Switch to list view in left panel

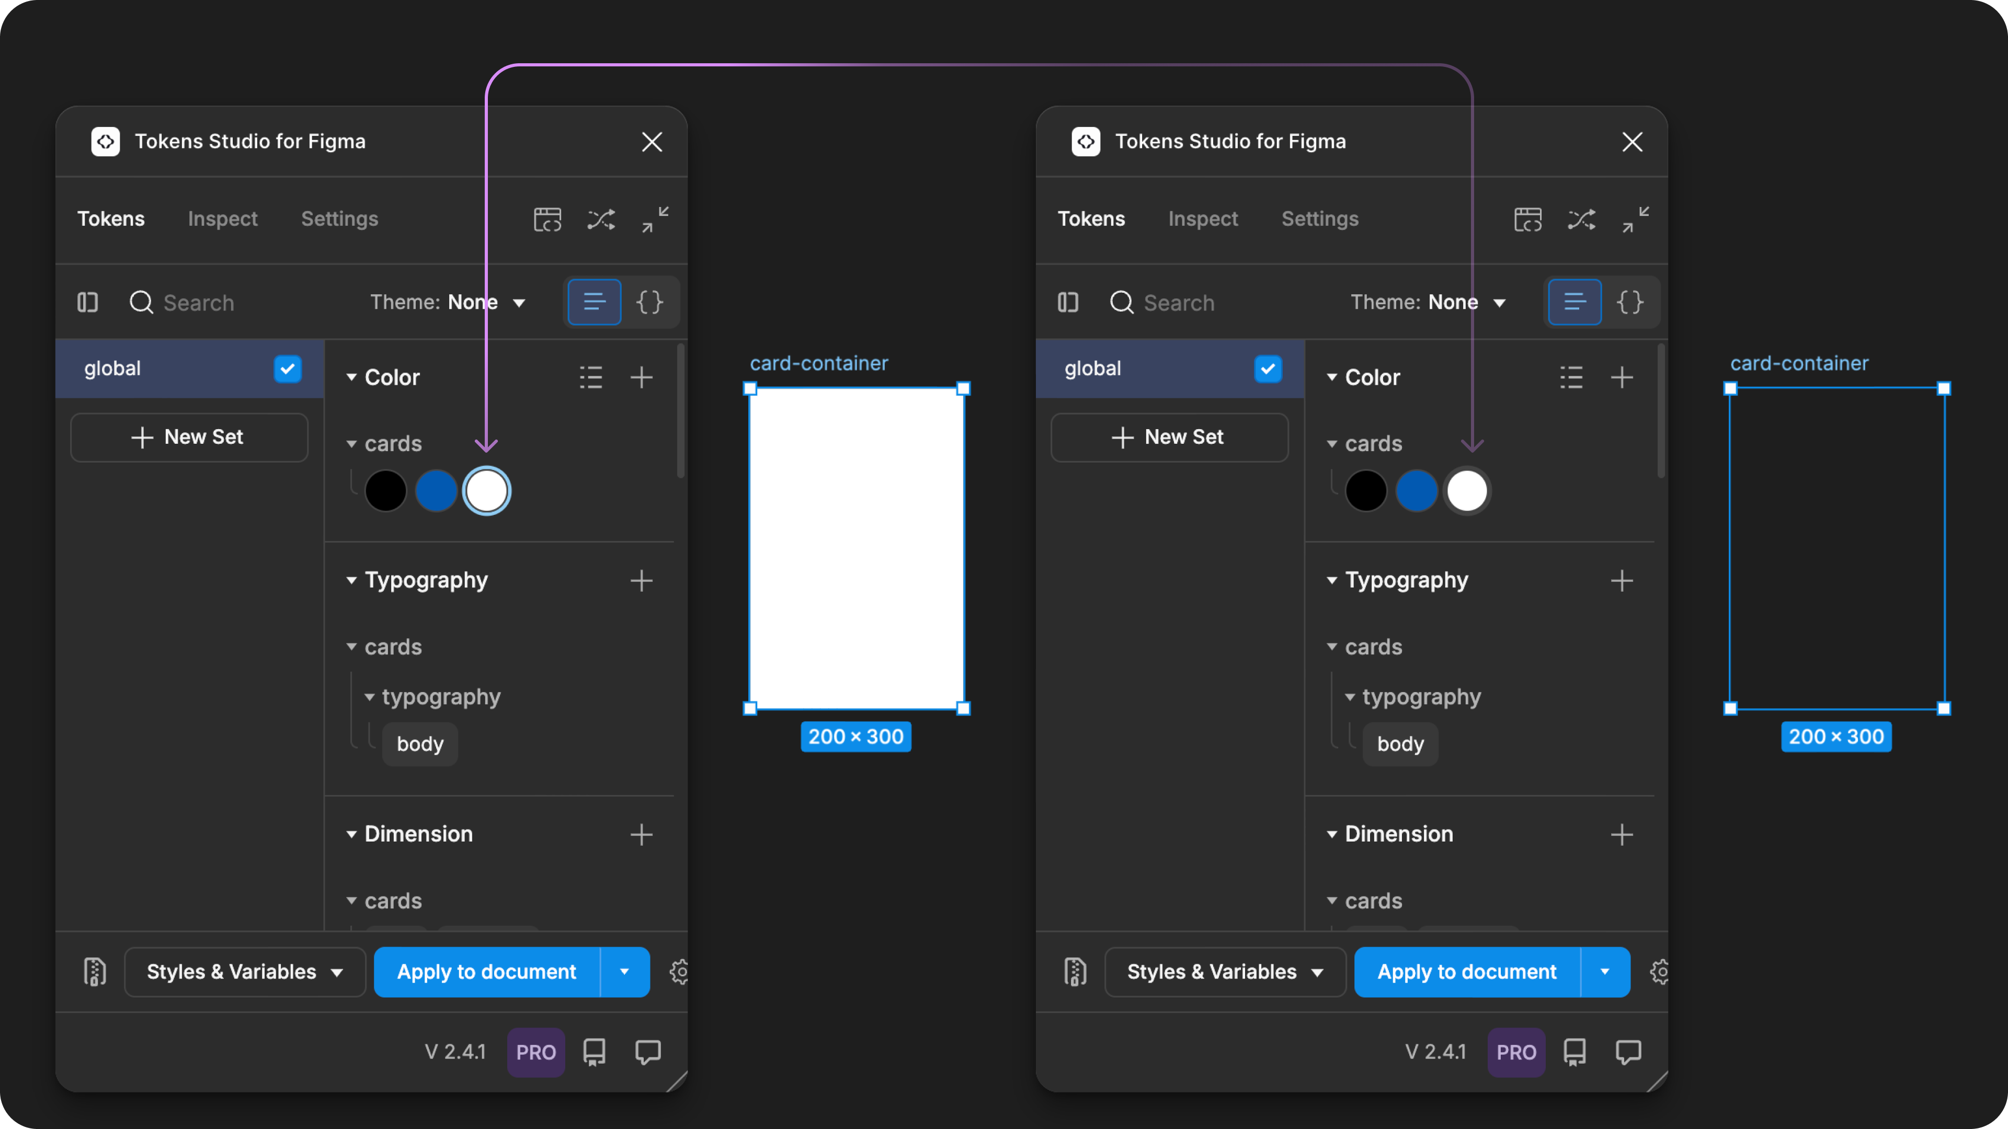point(594,302)
